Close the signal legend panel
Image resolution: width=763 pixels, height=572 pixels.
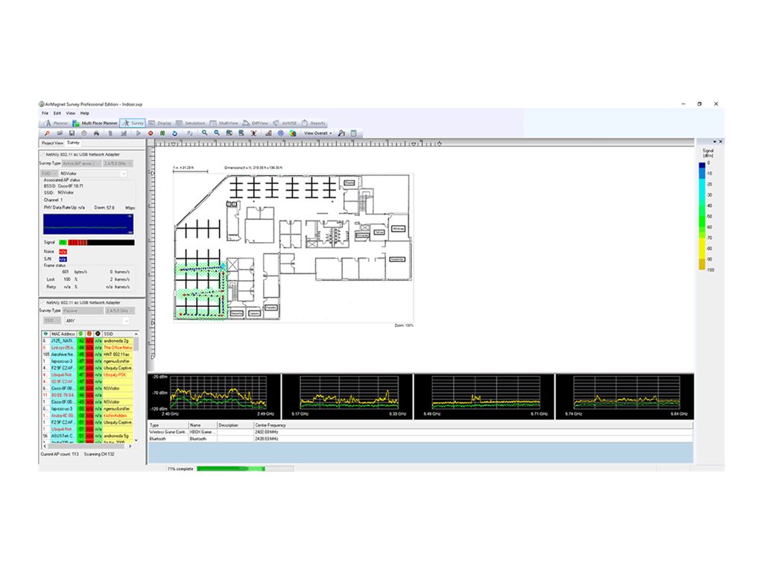tap(721, 142)
